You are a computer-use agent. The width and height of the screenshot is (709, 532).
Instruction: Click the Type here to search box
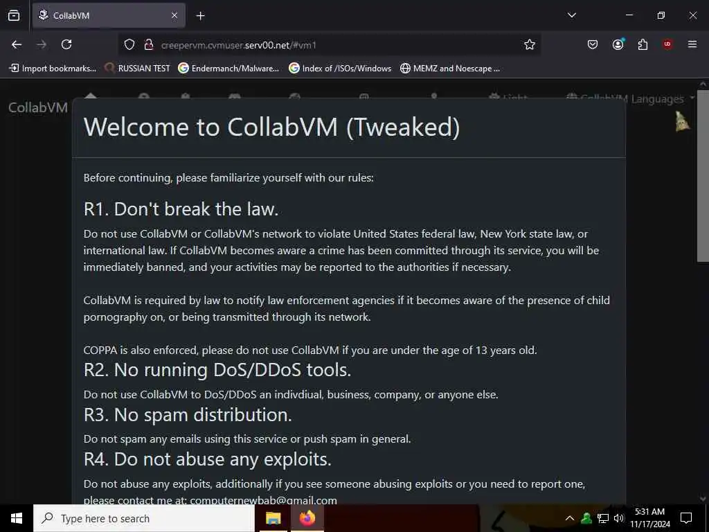pyautogui.click(x=144, y=518)
